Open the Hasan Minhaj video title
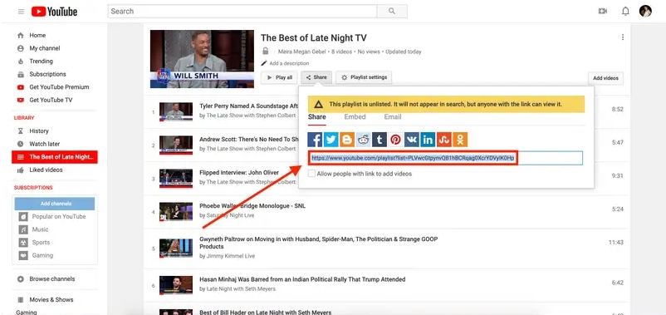Screen dimensions: 666x315 point(302,279)
